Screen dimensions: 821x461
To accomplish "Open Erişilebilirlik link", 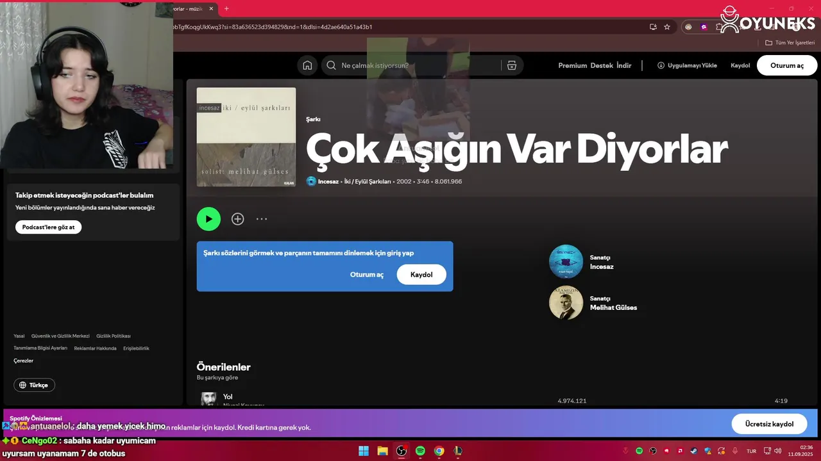I will [136, 348].
